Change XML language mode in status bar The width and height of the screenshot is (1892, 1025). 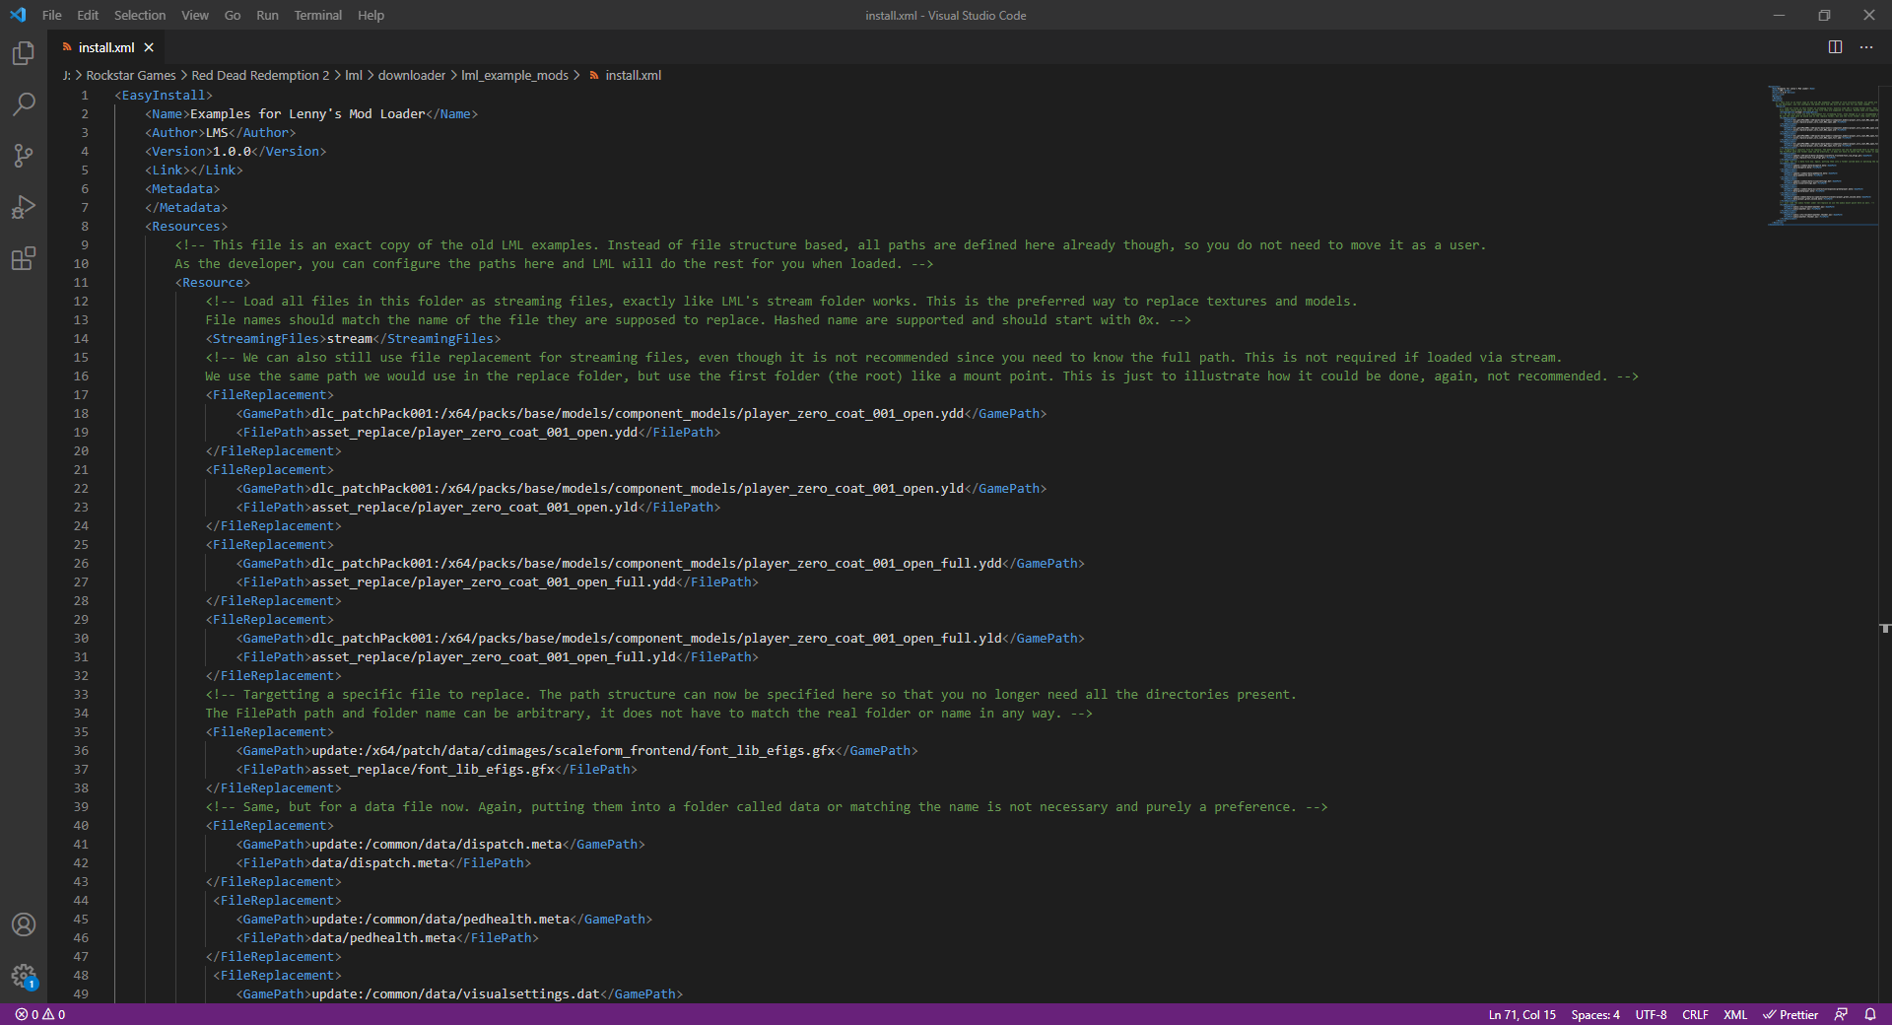click(1734, 1014)
